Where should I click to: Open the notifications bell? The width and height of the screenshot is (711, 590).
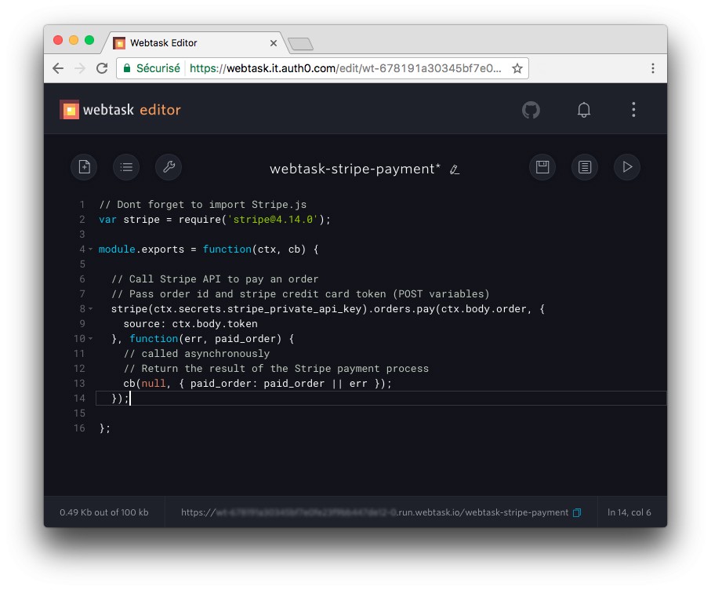click(x=583, y=110)
